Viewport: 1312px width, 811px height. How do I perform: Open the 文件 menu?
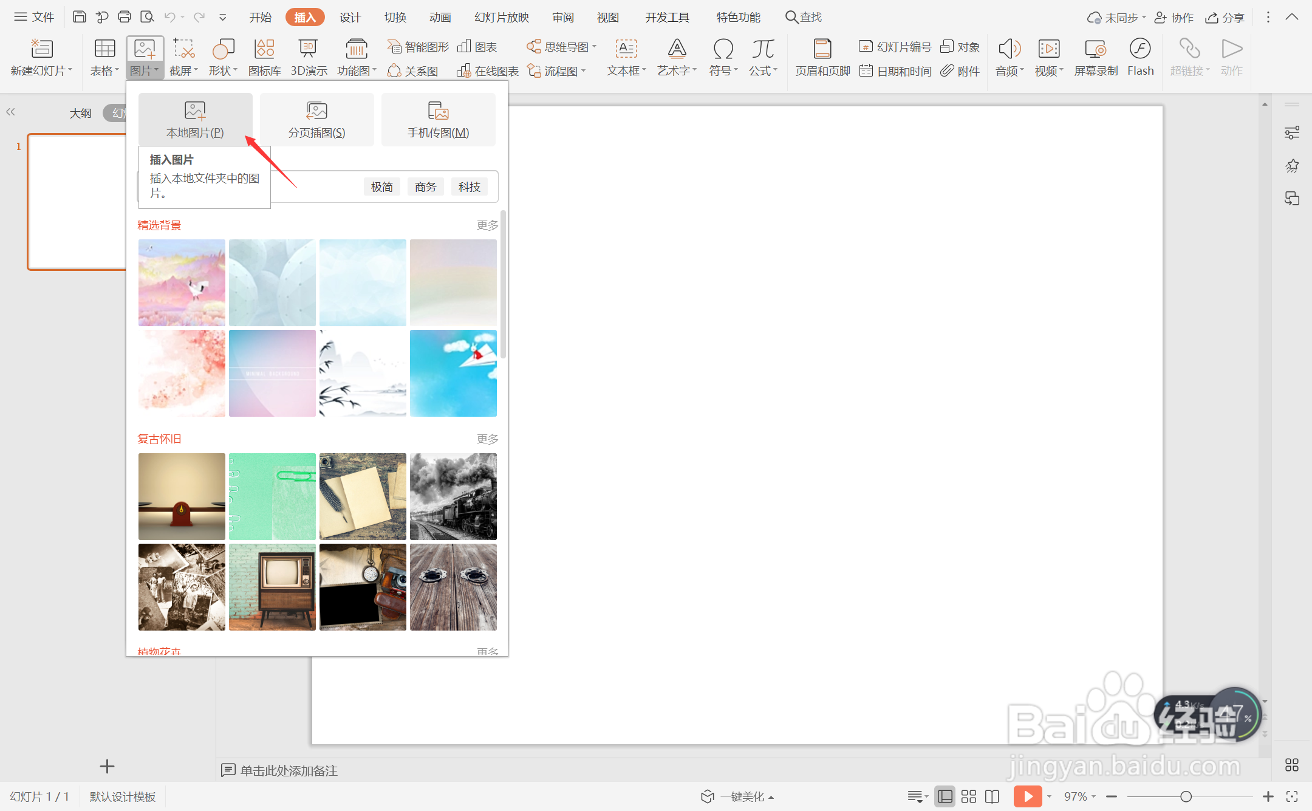[35, 17]
